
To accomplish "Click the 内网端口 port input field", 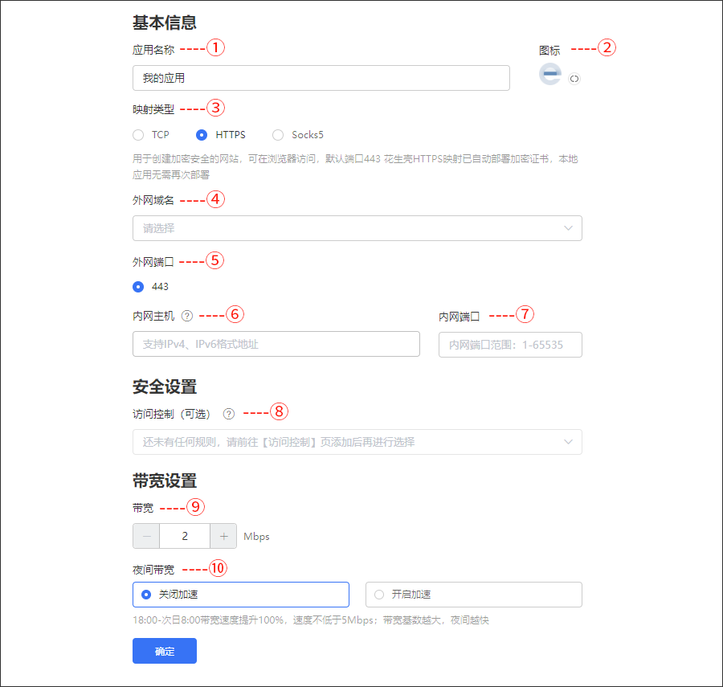I will click(510, 344).
